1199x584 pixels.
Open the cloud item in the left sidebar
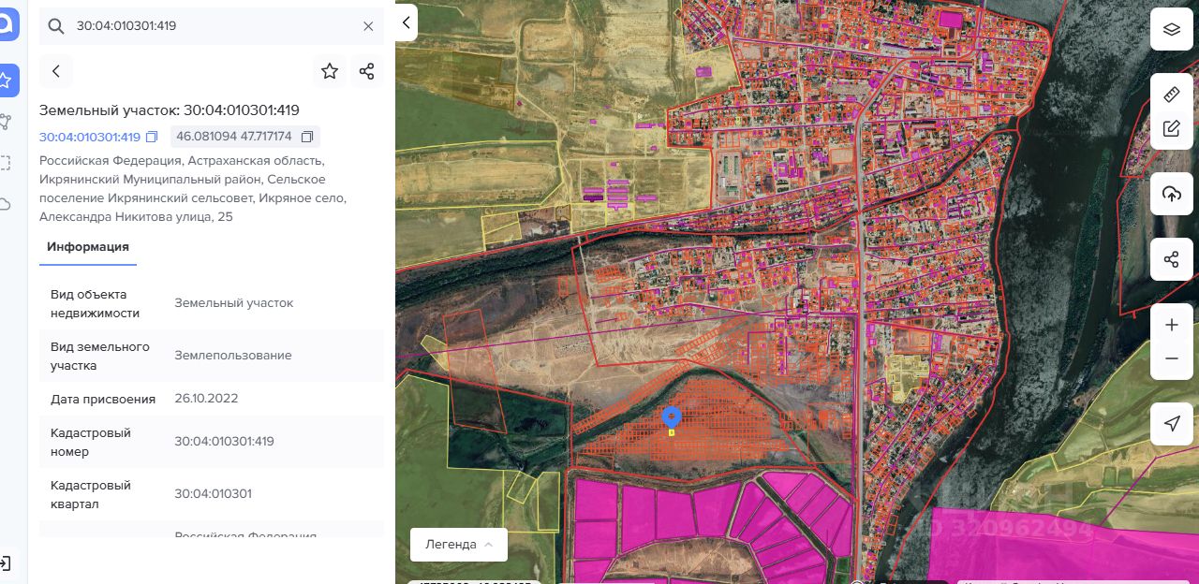pos(6,204)
